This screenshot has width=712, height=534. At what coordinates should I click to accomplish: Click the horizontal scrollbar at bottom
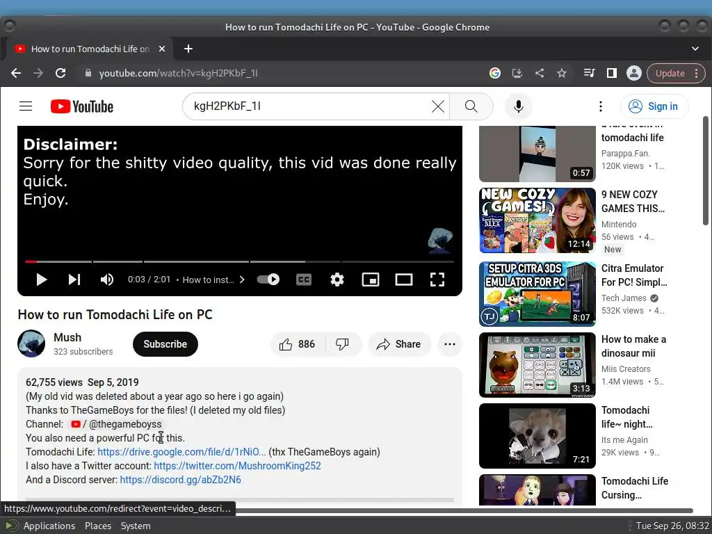463,511
